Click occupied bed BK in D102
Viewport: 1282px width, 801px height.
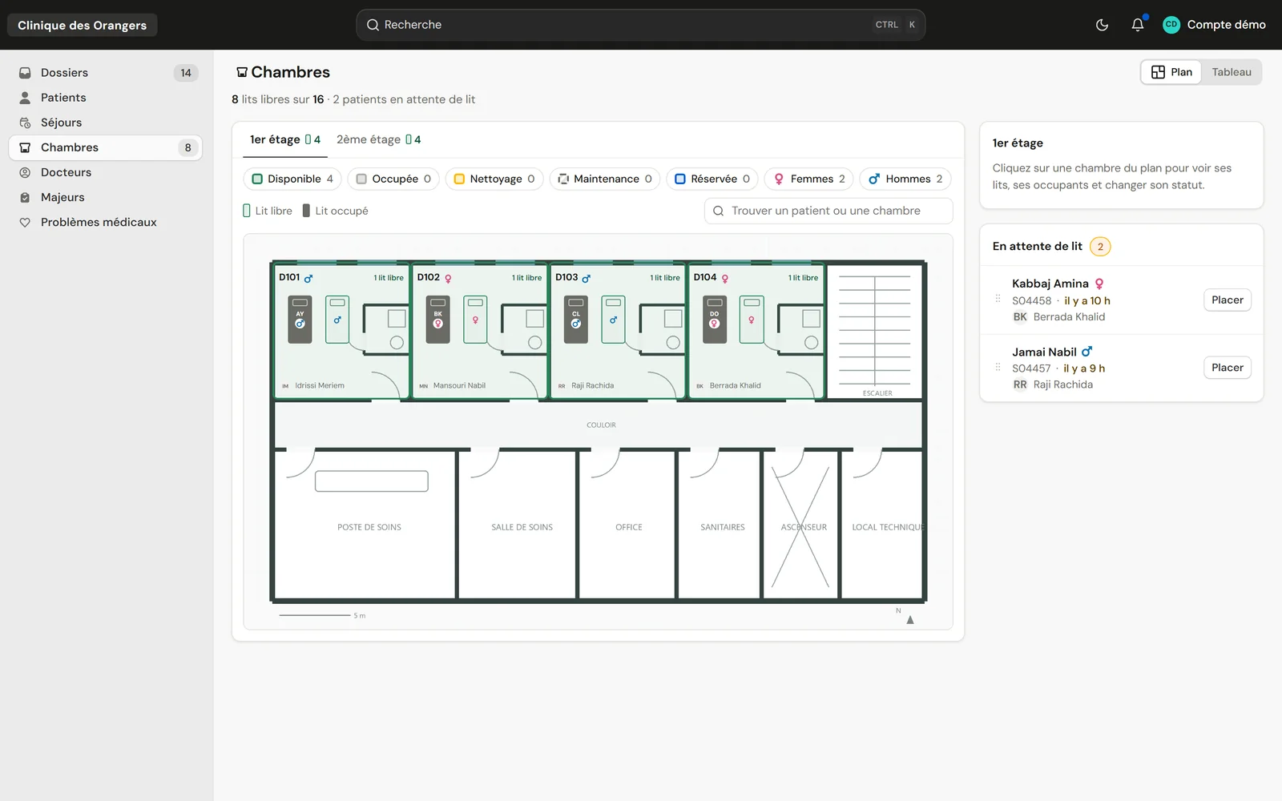click(438, 319)
